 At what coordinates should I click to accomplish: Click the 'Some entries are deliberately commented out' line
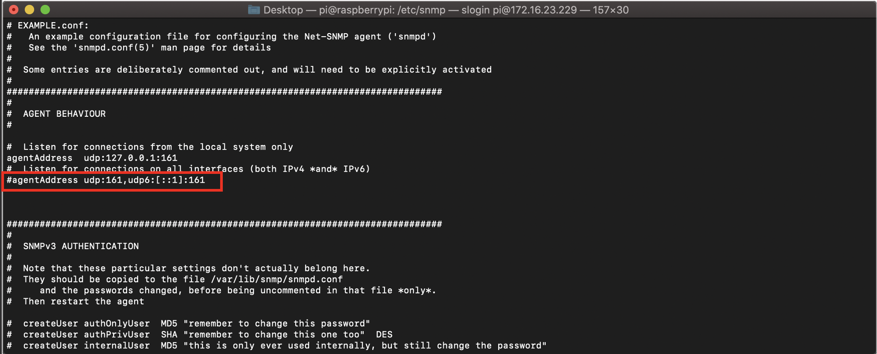[x=249, y=69]
